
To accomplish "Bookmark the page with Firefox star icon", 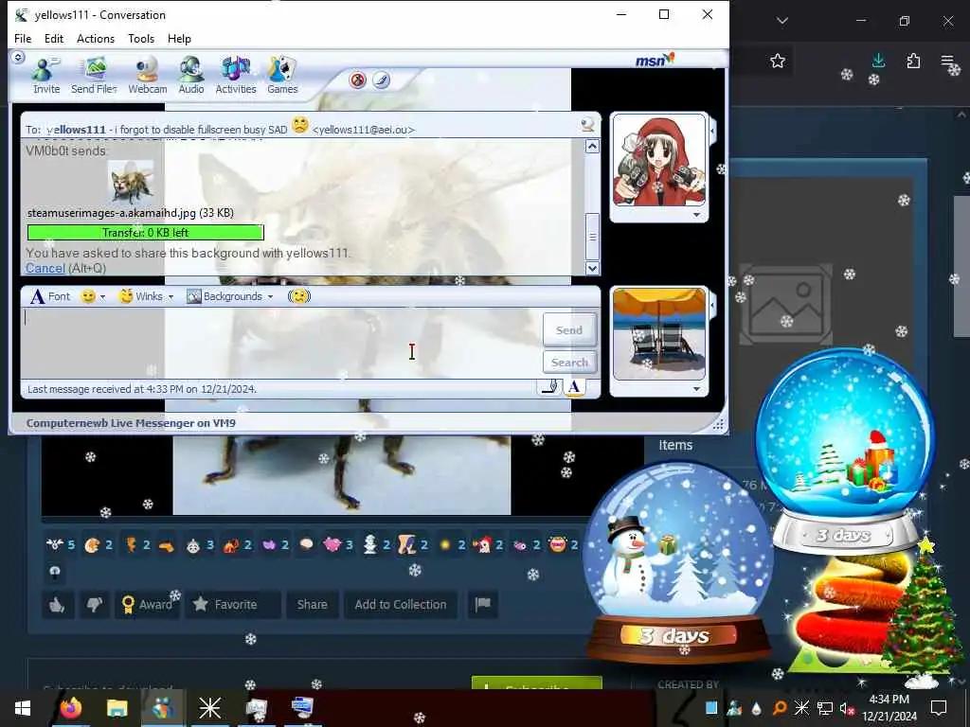I will (x=778, y=61).
